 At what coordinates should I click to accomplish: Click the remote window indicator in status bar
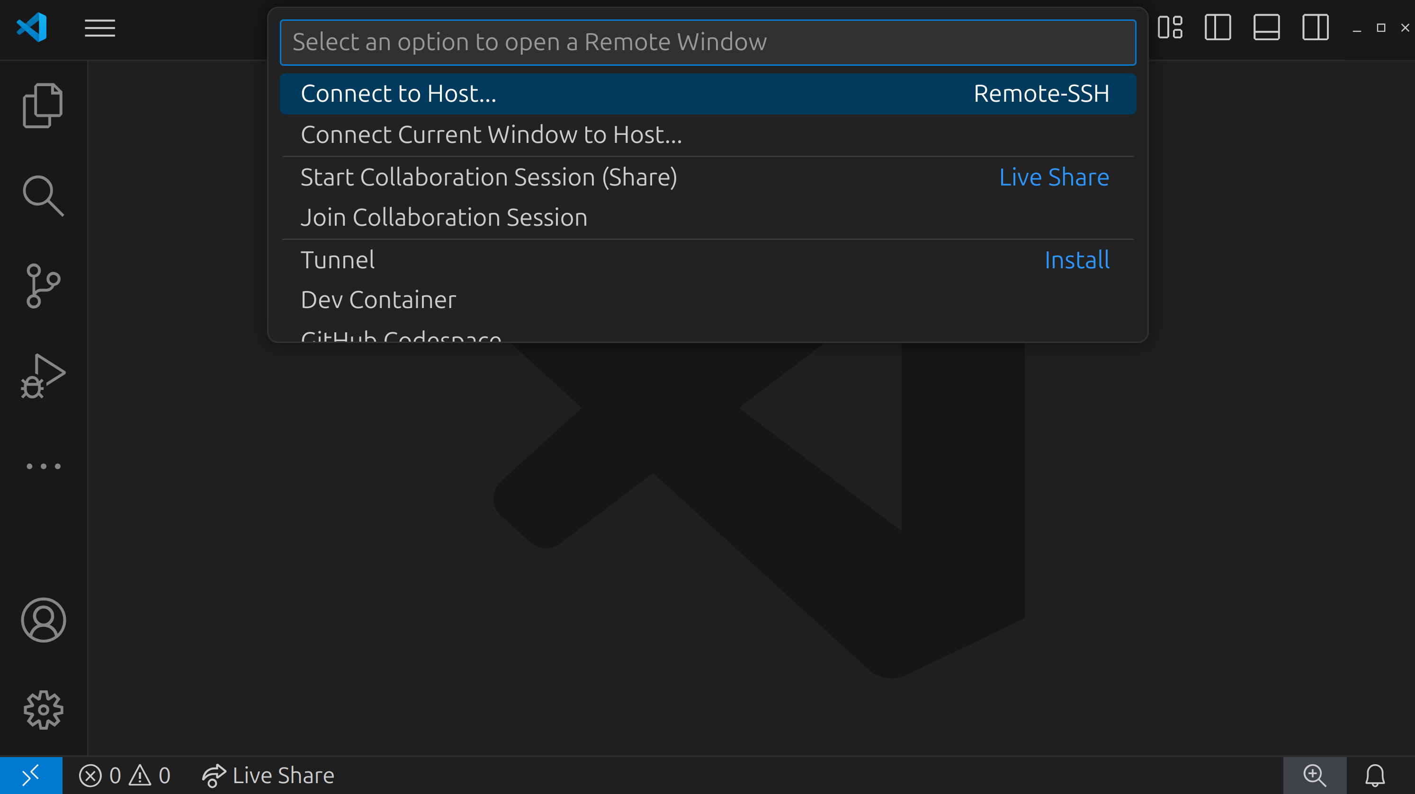(x=31, y=776)
